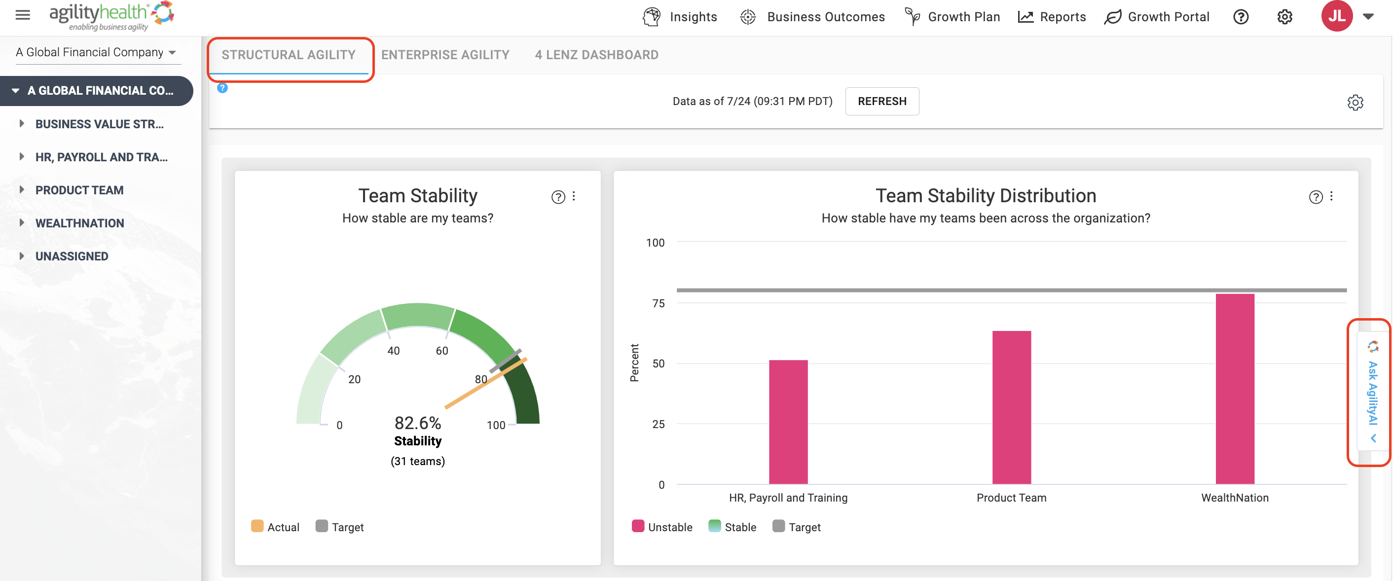Open help from the top question-mark icon
1393x581 pixels.
[x=1241, y=17]
